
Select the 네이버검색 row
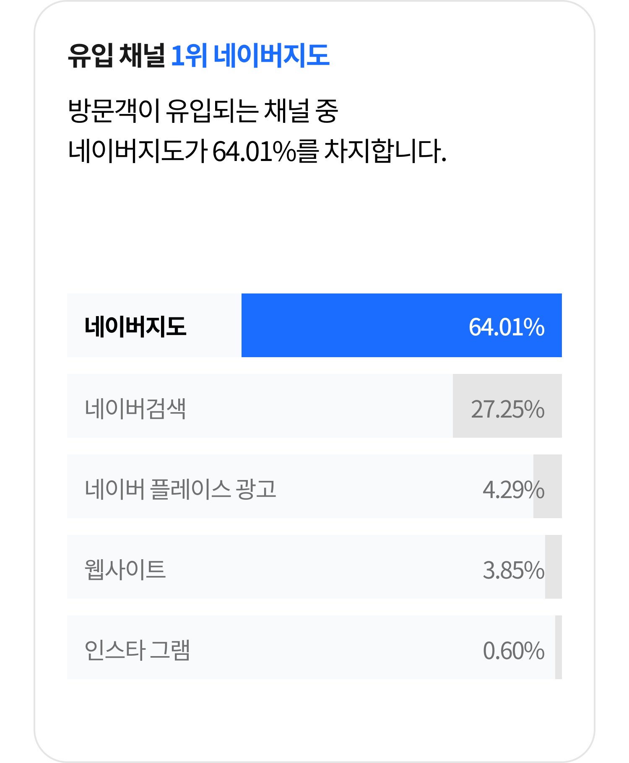click(x=314, y=406)
